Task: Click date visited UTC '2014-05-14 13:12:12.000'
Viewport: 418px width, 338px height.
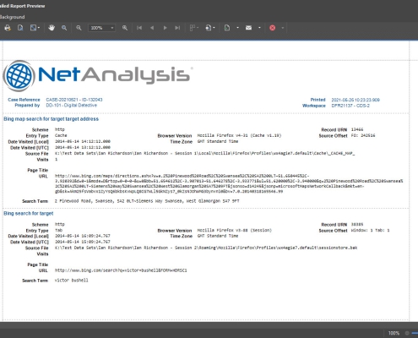Action: click(83, 147)
